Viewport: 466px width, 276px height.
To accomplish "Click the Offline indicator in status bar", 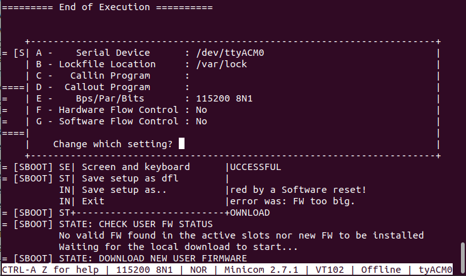I will [381, 270].
